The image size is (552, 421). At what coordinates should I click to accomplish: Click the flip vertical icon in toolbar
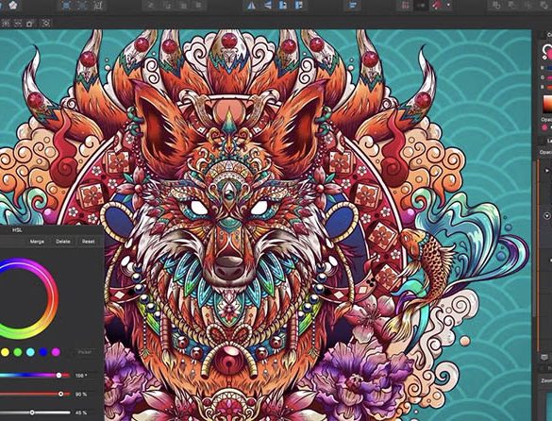(268, 6)
